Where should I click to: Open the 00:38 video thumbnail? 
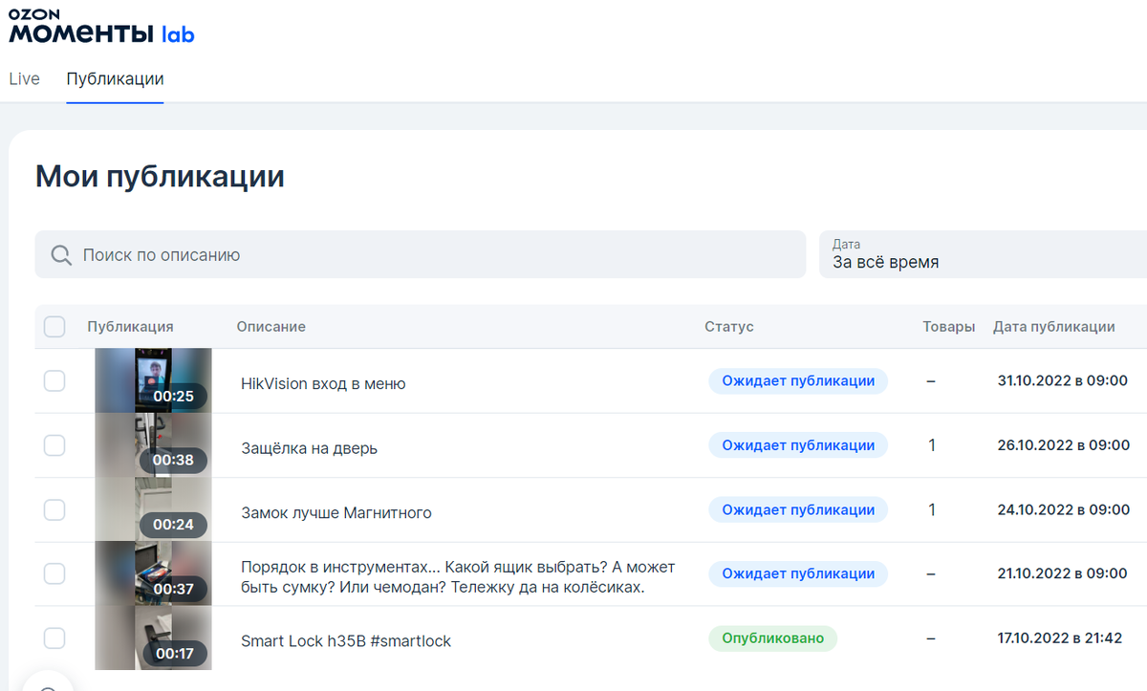tap(153, 445)
